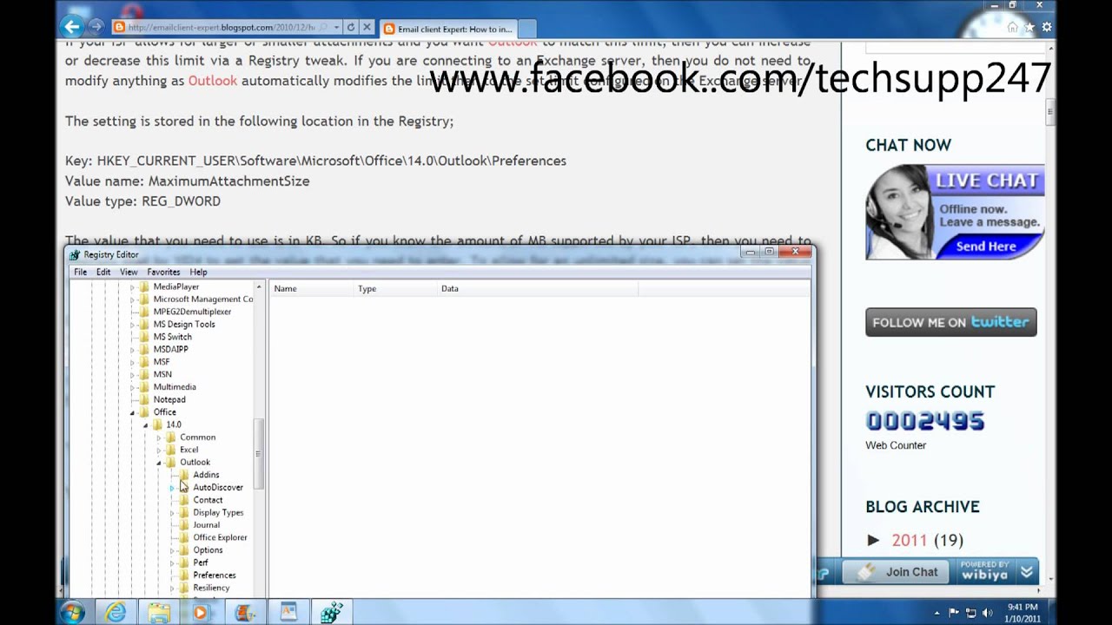Viewport: 1112px width, 625px height.
Task: Click the Name column header
Action: [x=313, y=288]
